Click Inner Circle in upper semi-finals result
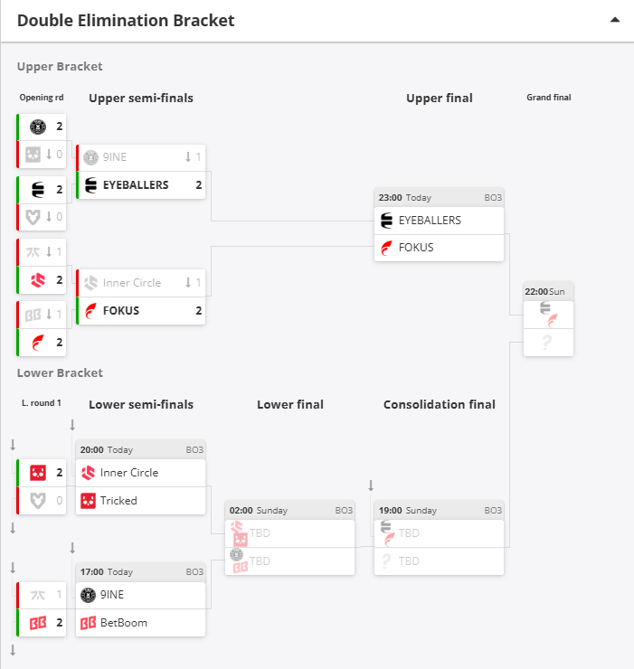The height and width of the screenshot is (669, 634). coord(131,283)
